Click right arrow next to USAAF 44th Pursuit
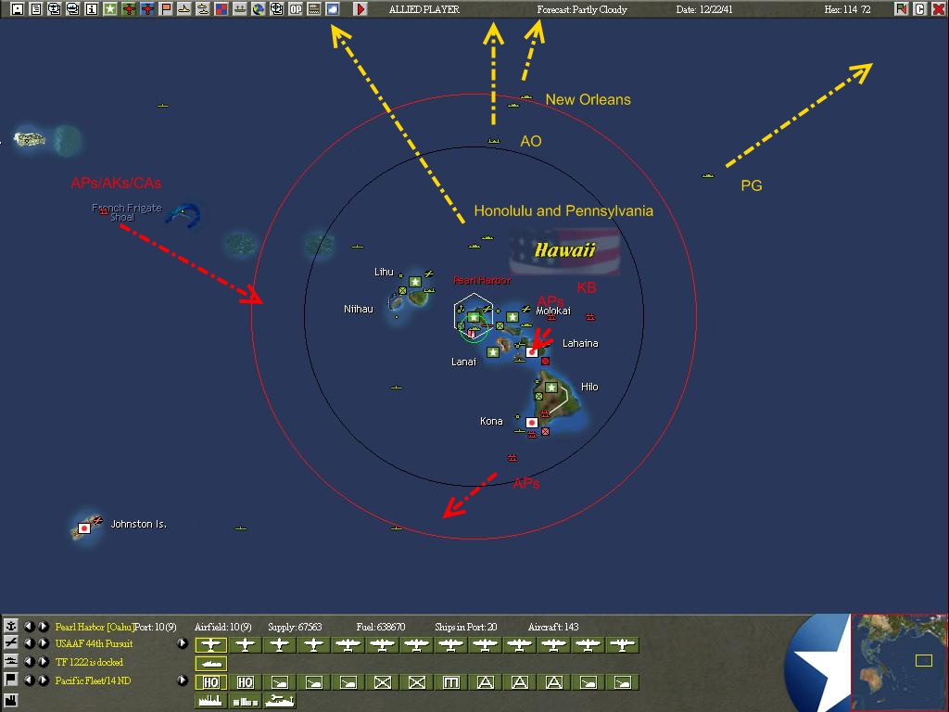 coord(43,643)
